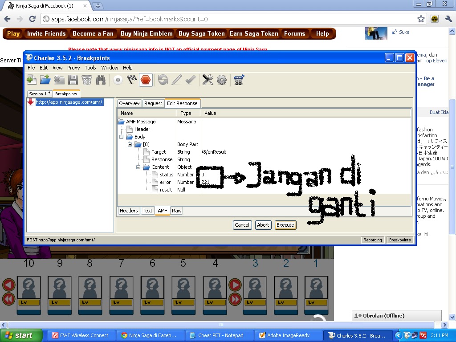Open the Tools menu

[x=90, y=68]
